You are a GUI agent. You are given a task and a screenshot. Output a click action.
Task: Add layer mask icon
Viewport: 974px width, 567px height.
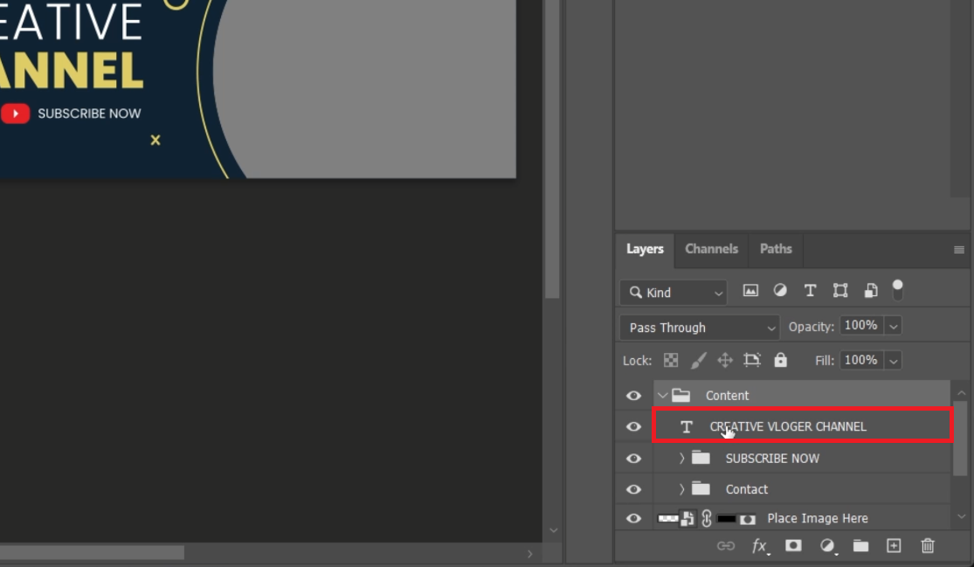click(793, 545)
